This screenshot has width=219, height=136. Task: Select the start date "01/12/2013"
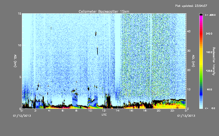point(22,116)
